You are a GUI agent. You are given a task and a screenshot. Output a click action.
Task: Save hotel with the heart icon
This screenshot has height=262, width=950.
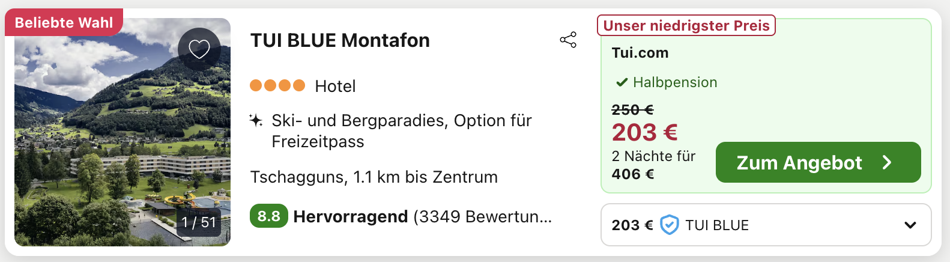coord(199,49)
